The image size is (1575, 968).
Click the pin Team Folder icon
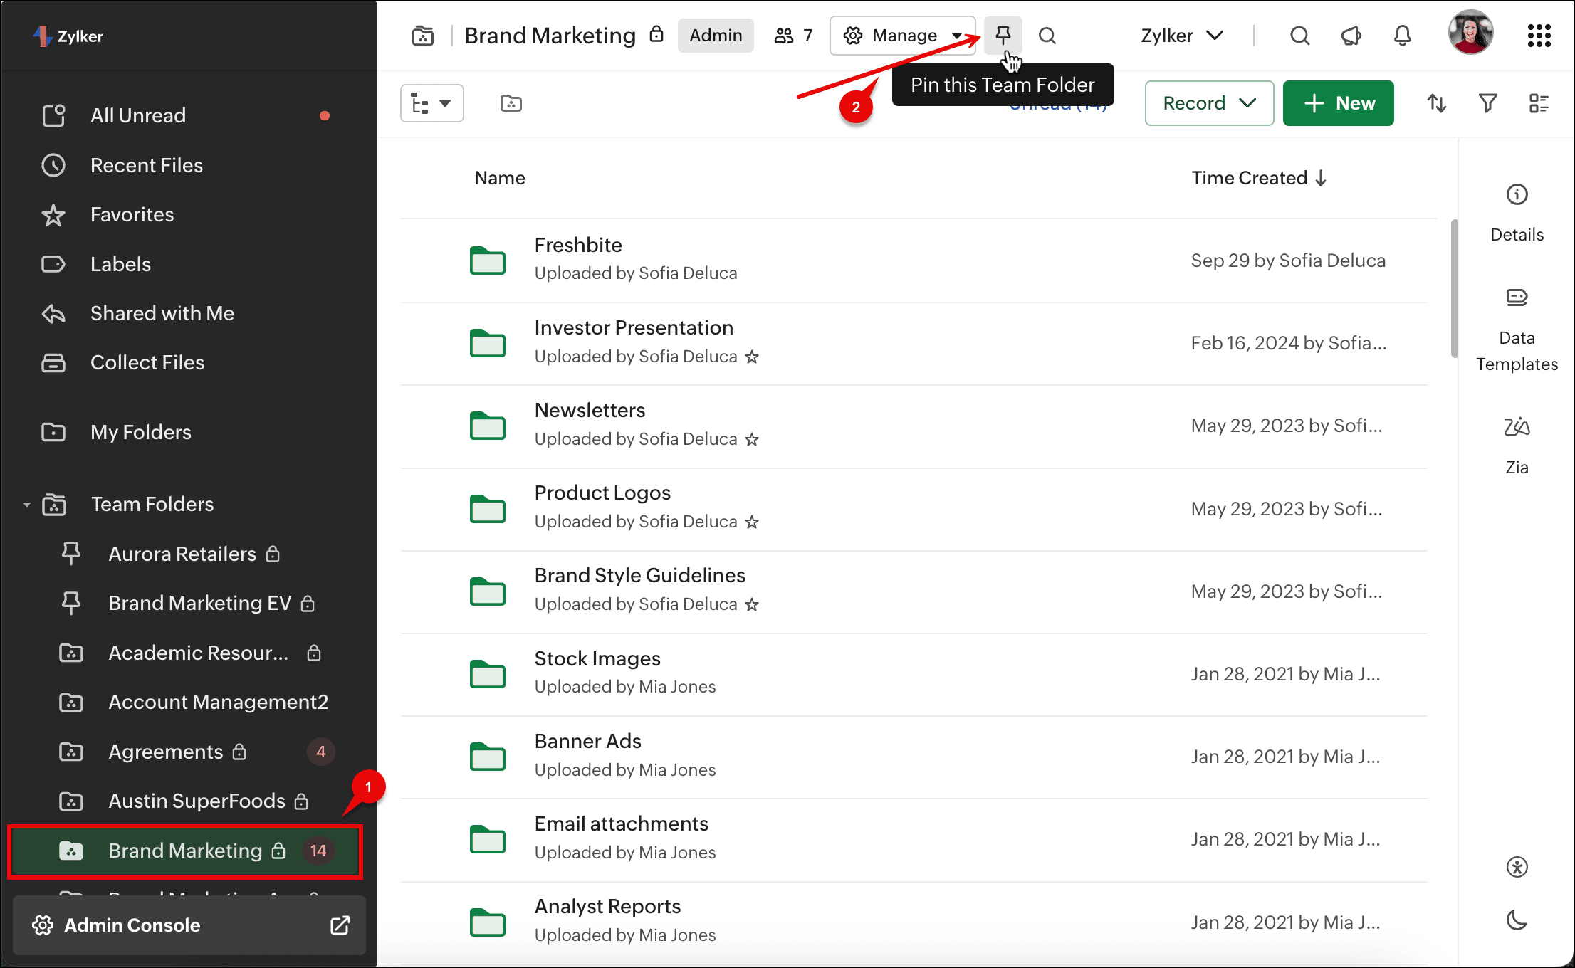coord(1003,35)
